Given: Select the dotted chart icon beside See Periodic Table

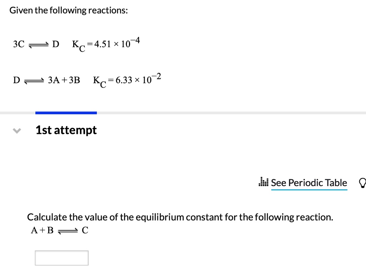Looking at the screenshot, I should 263,182.
